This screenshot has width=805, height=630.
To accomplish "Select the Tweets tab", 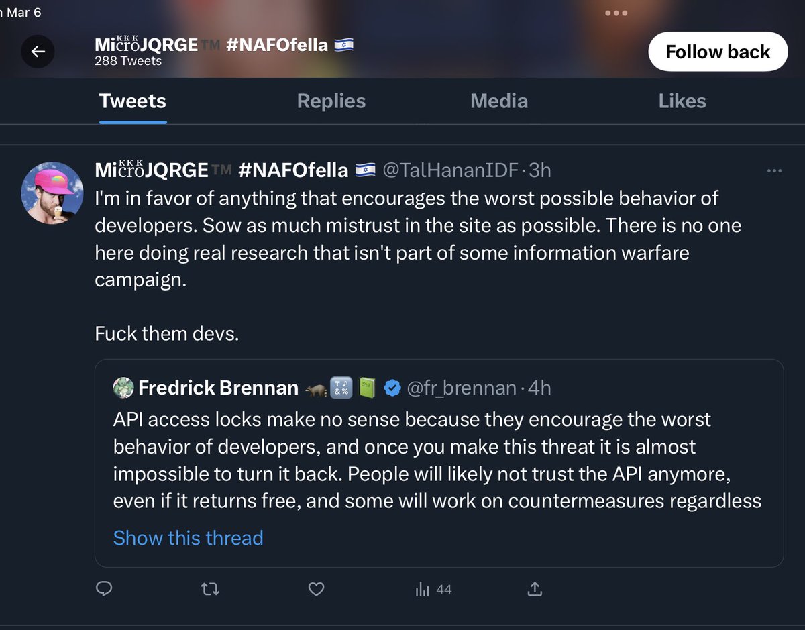I will [133, 101].
